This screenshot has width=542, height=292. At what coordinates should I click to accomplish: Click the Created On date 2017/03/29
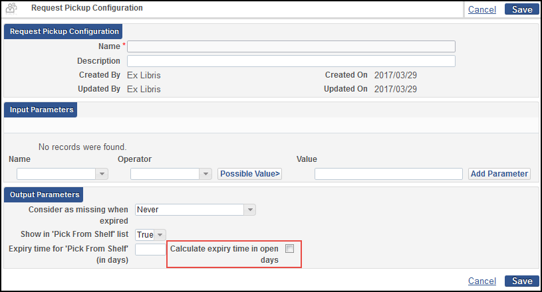396,75
